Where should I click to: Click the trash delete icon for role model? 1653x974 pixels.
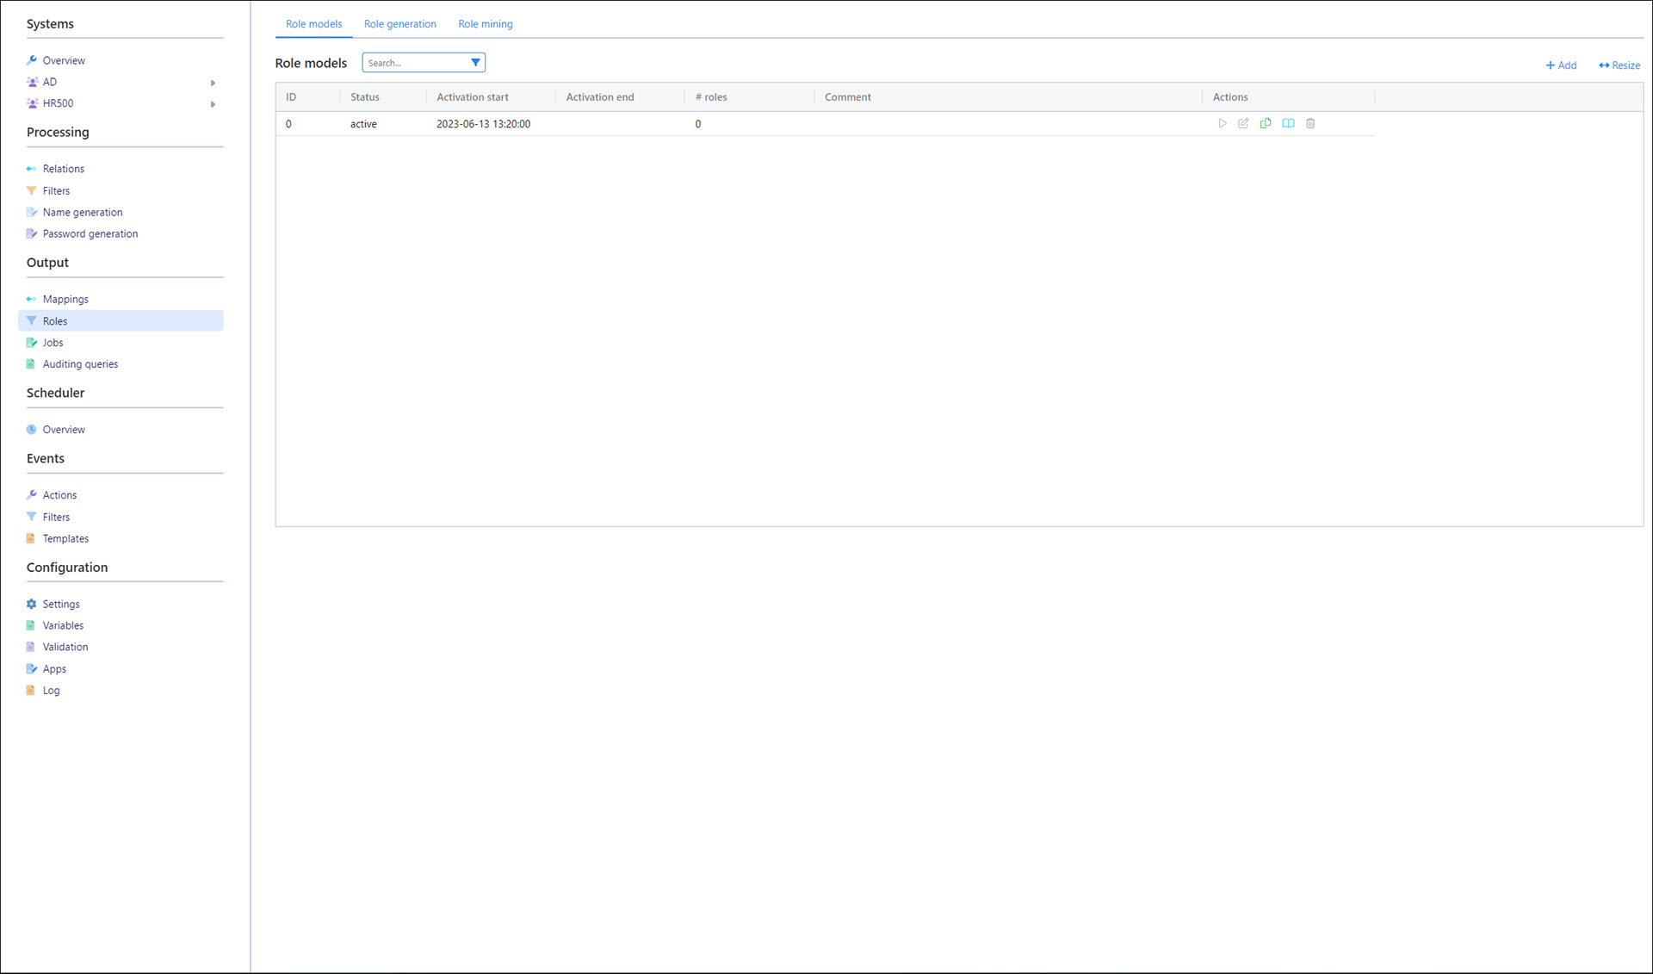click(x=1310, y=123)
